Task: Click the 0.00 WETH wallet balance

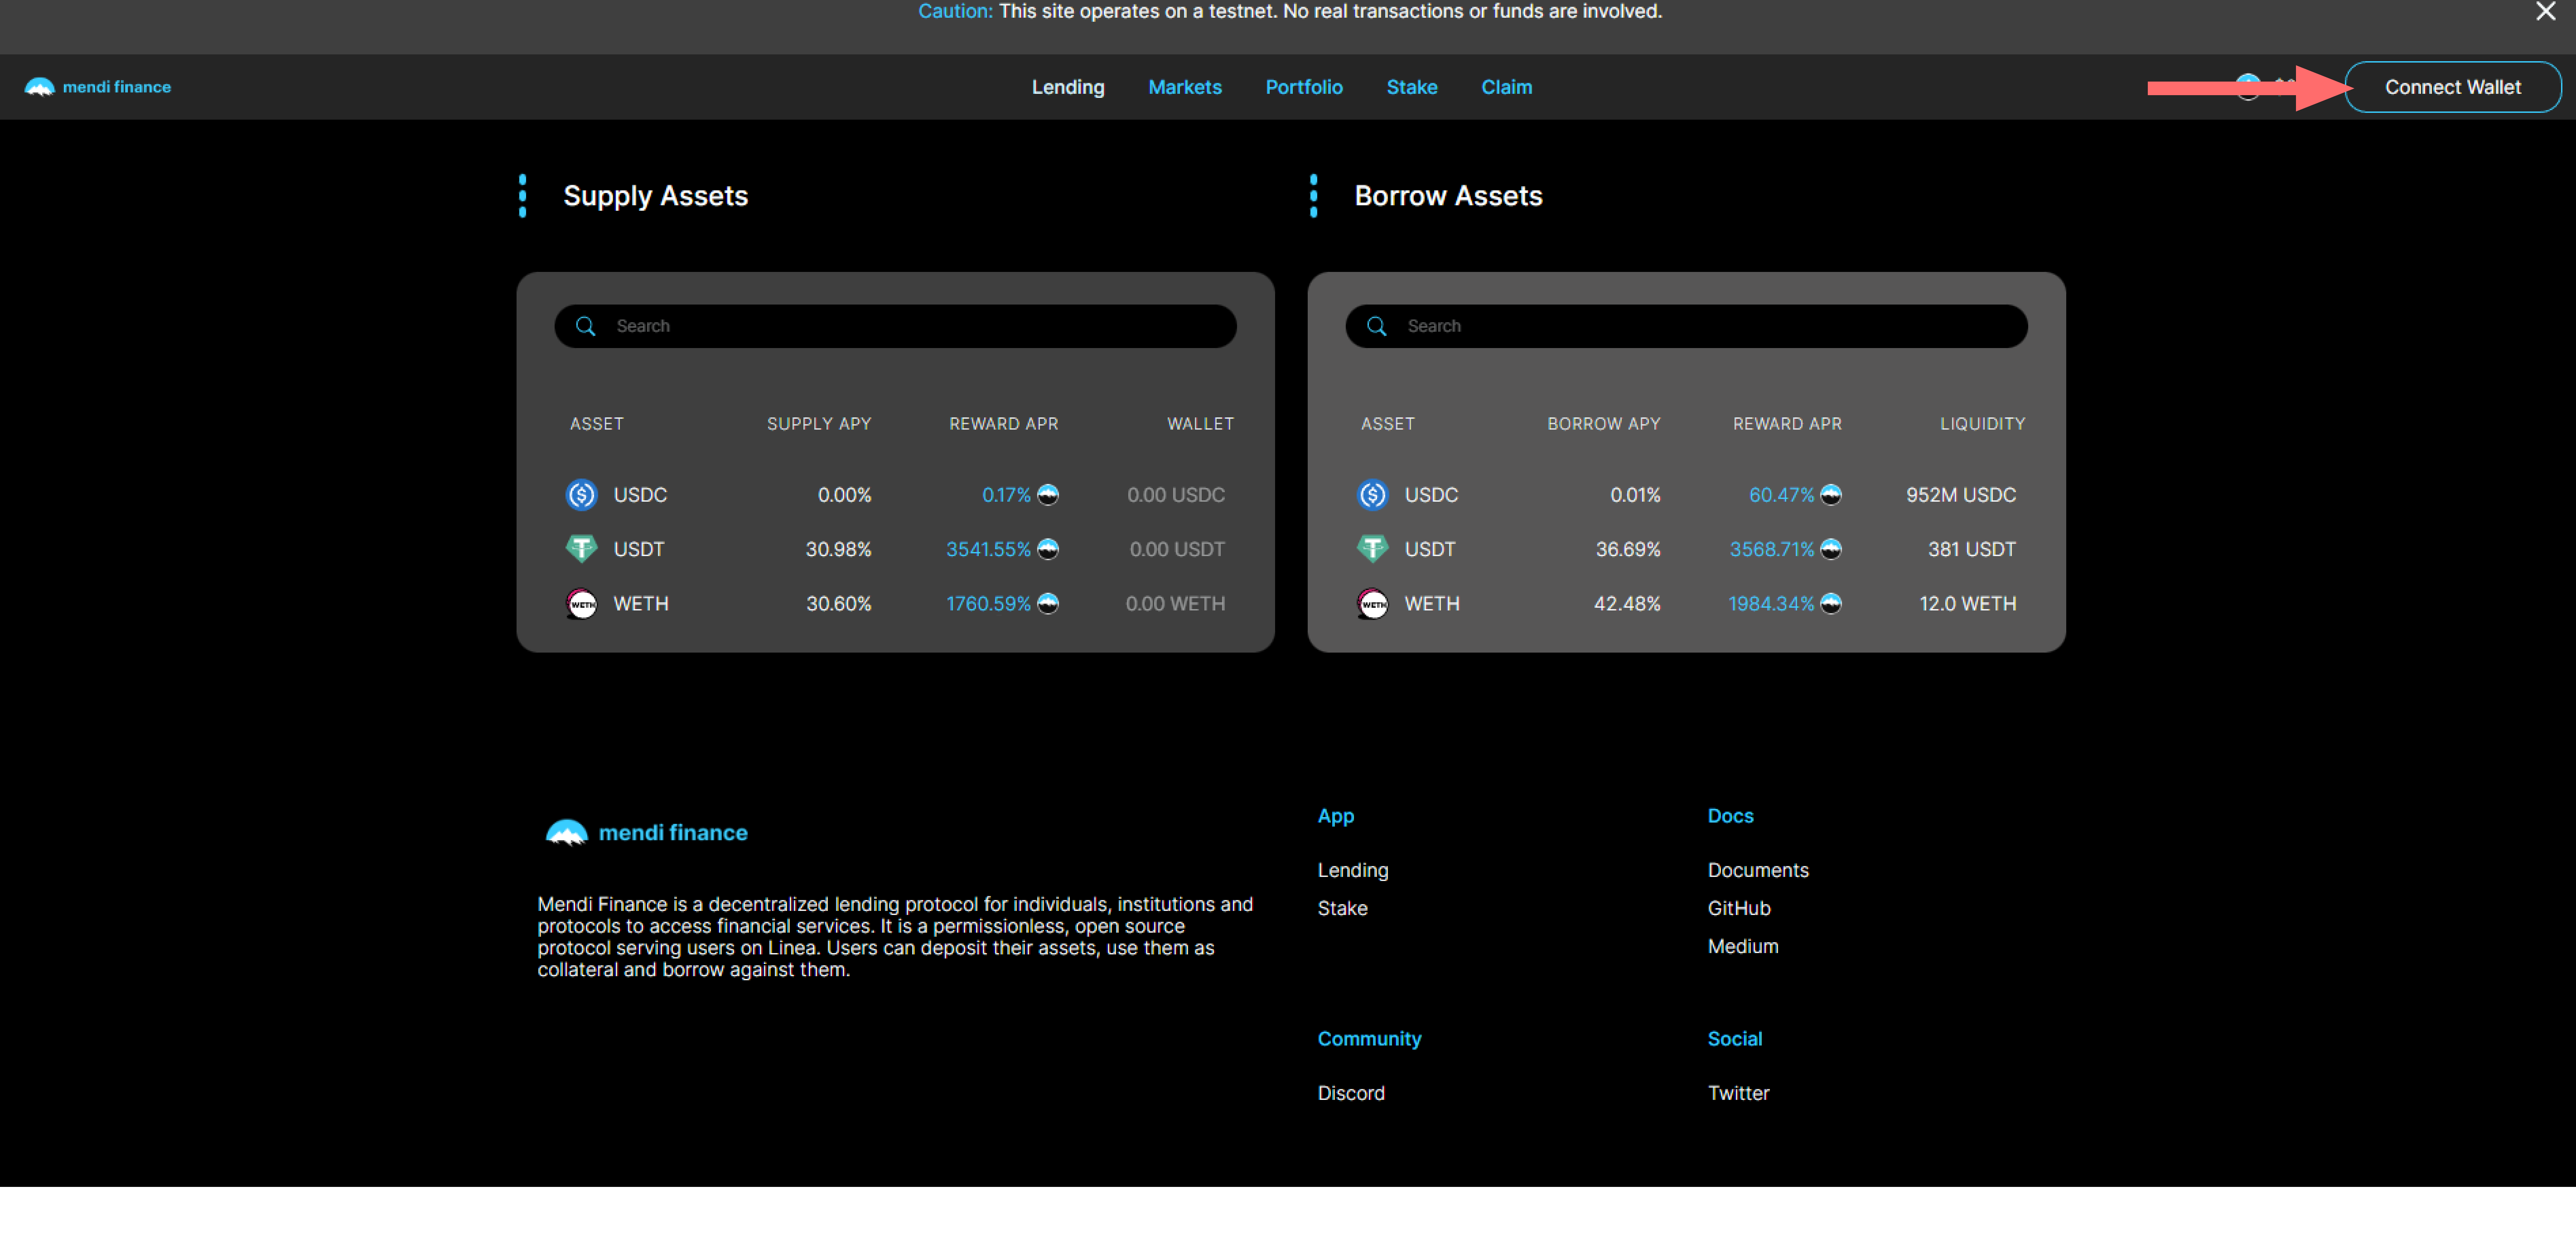Action: coord(1175,604)
